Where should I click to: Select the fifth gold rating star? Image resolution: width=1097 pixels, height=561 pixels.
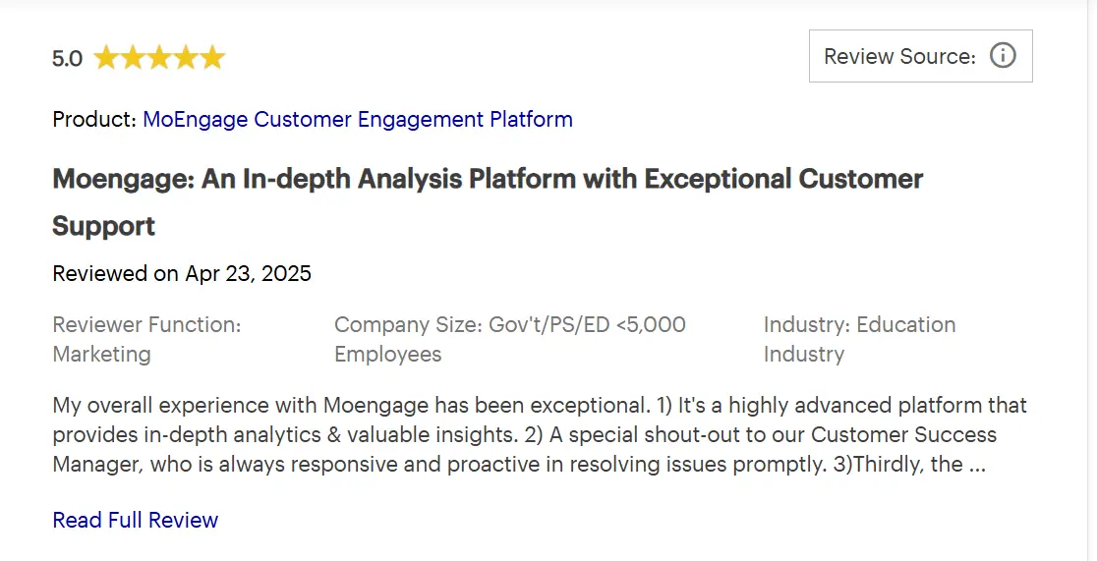pyautogui.click(x=212, y=58)
